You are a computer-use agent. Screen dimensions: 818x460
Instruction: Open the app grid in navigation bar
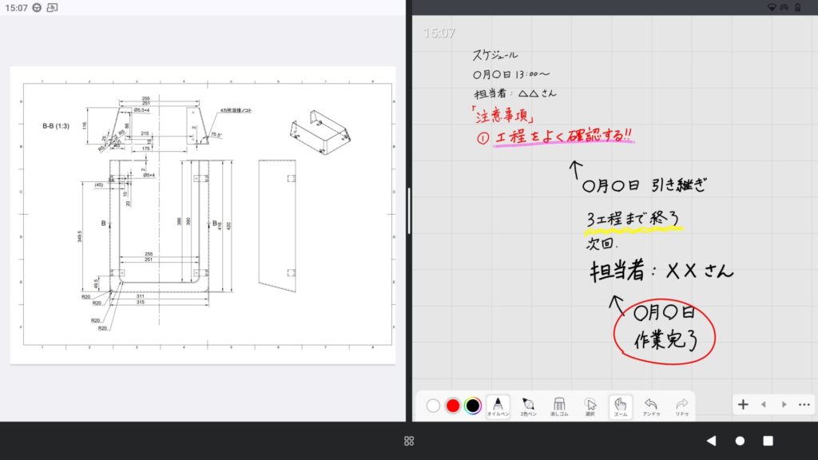point(409,441)
